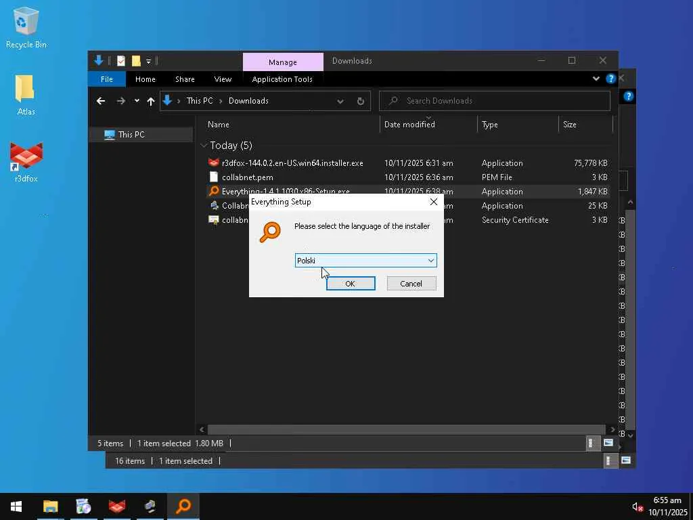Close the Everything Setup dialog
The width and height of the screenshot is (693, 520).
pos(434,202)
